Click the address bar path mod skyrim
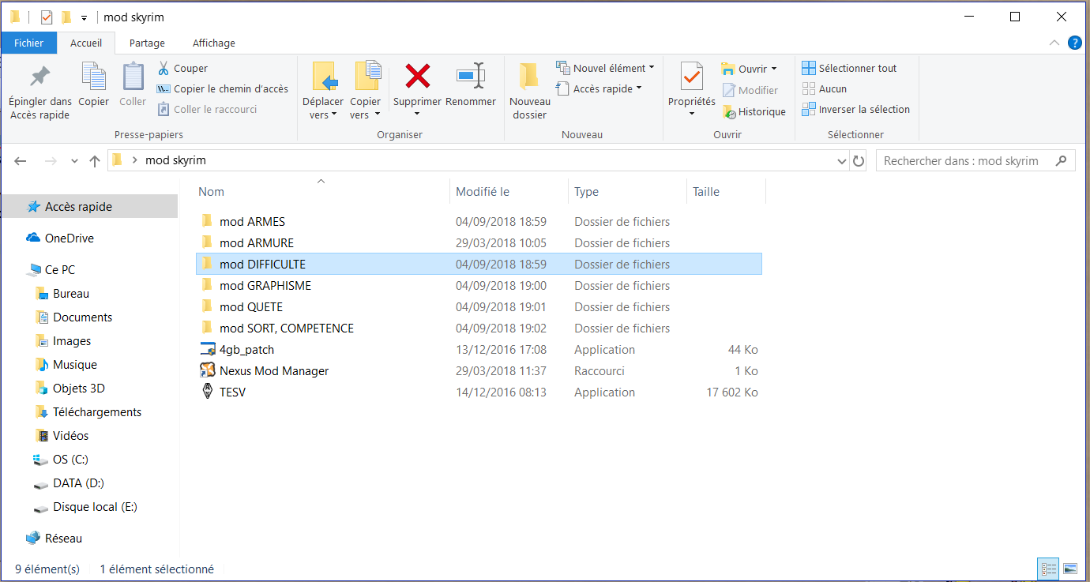The image size is (1090, 582). (175, 160)
